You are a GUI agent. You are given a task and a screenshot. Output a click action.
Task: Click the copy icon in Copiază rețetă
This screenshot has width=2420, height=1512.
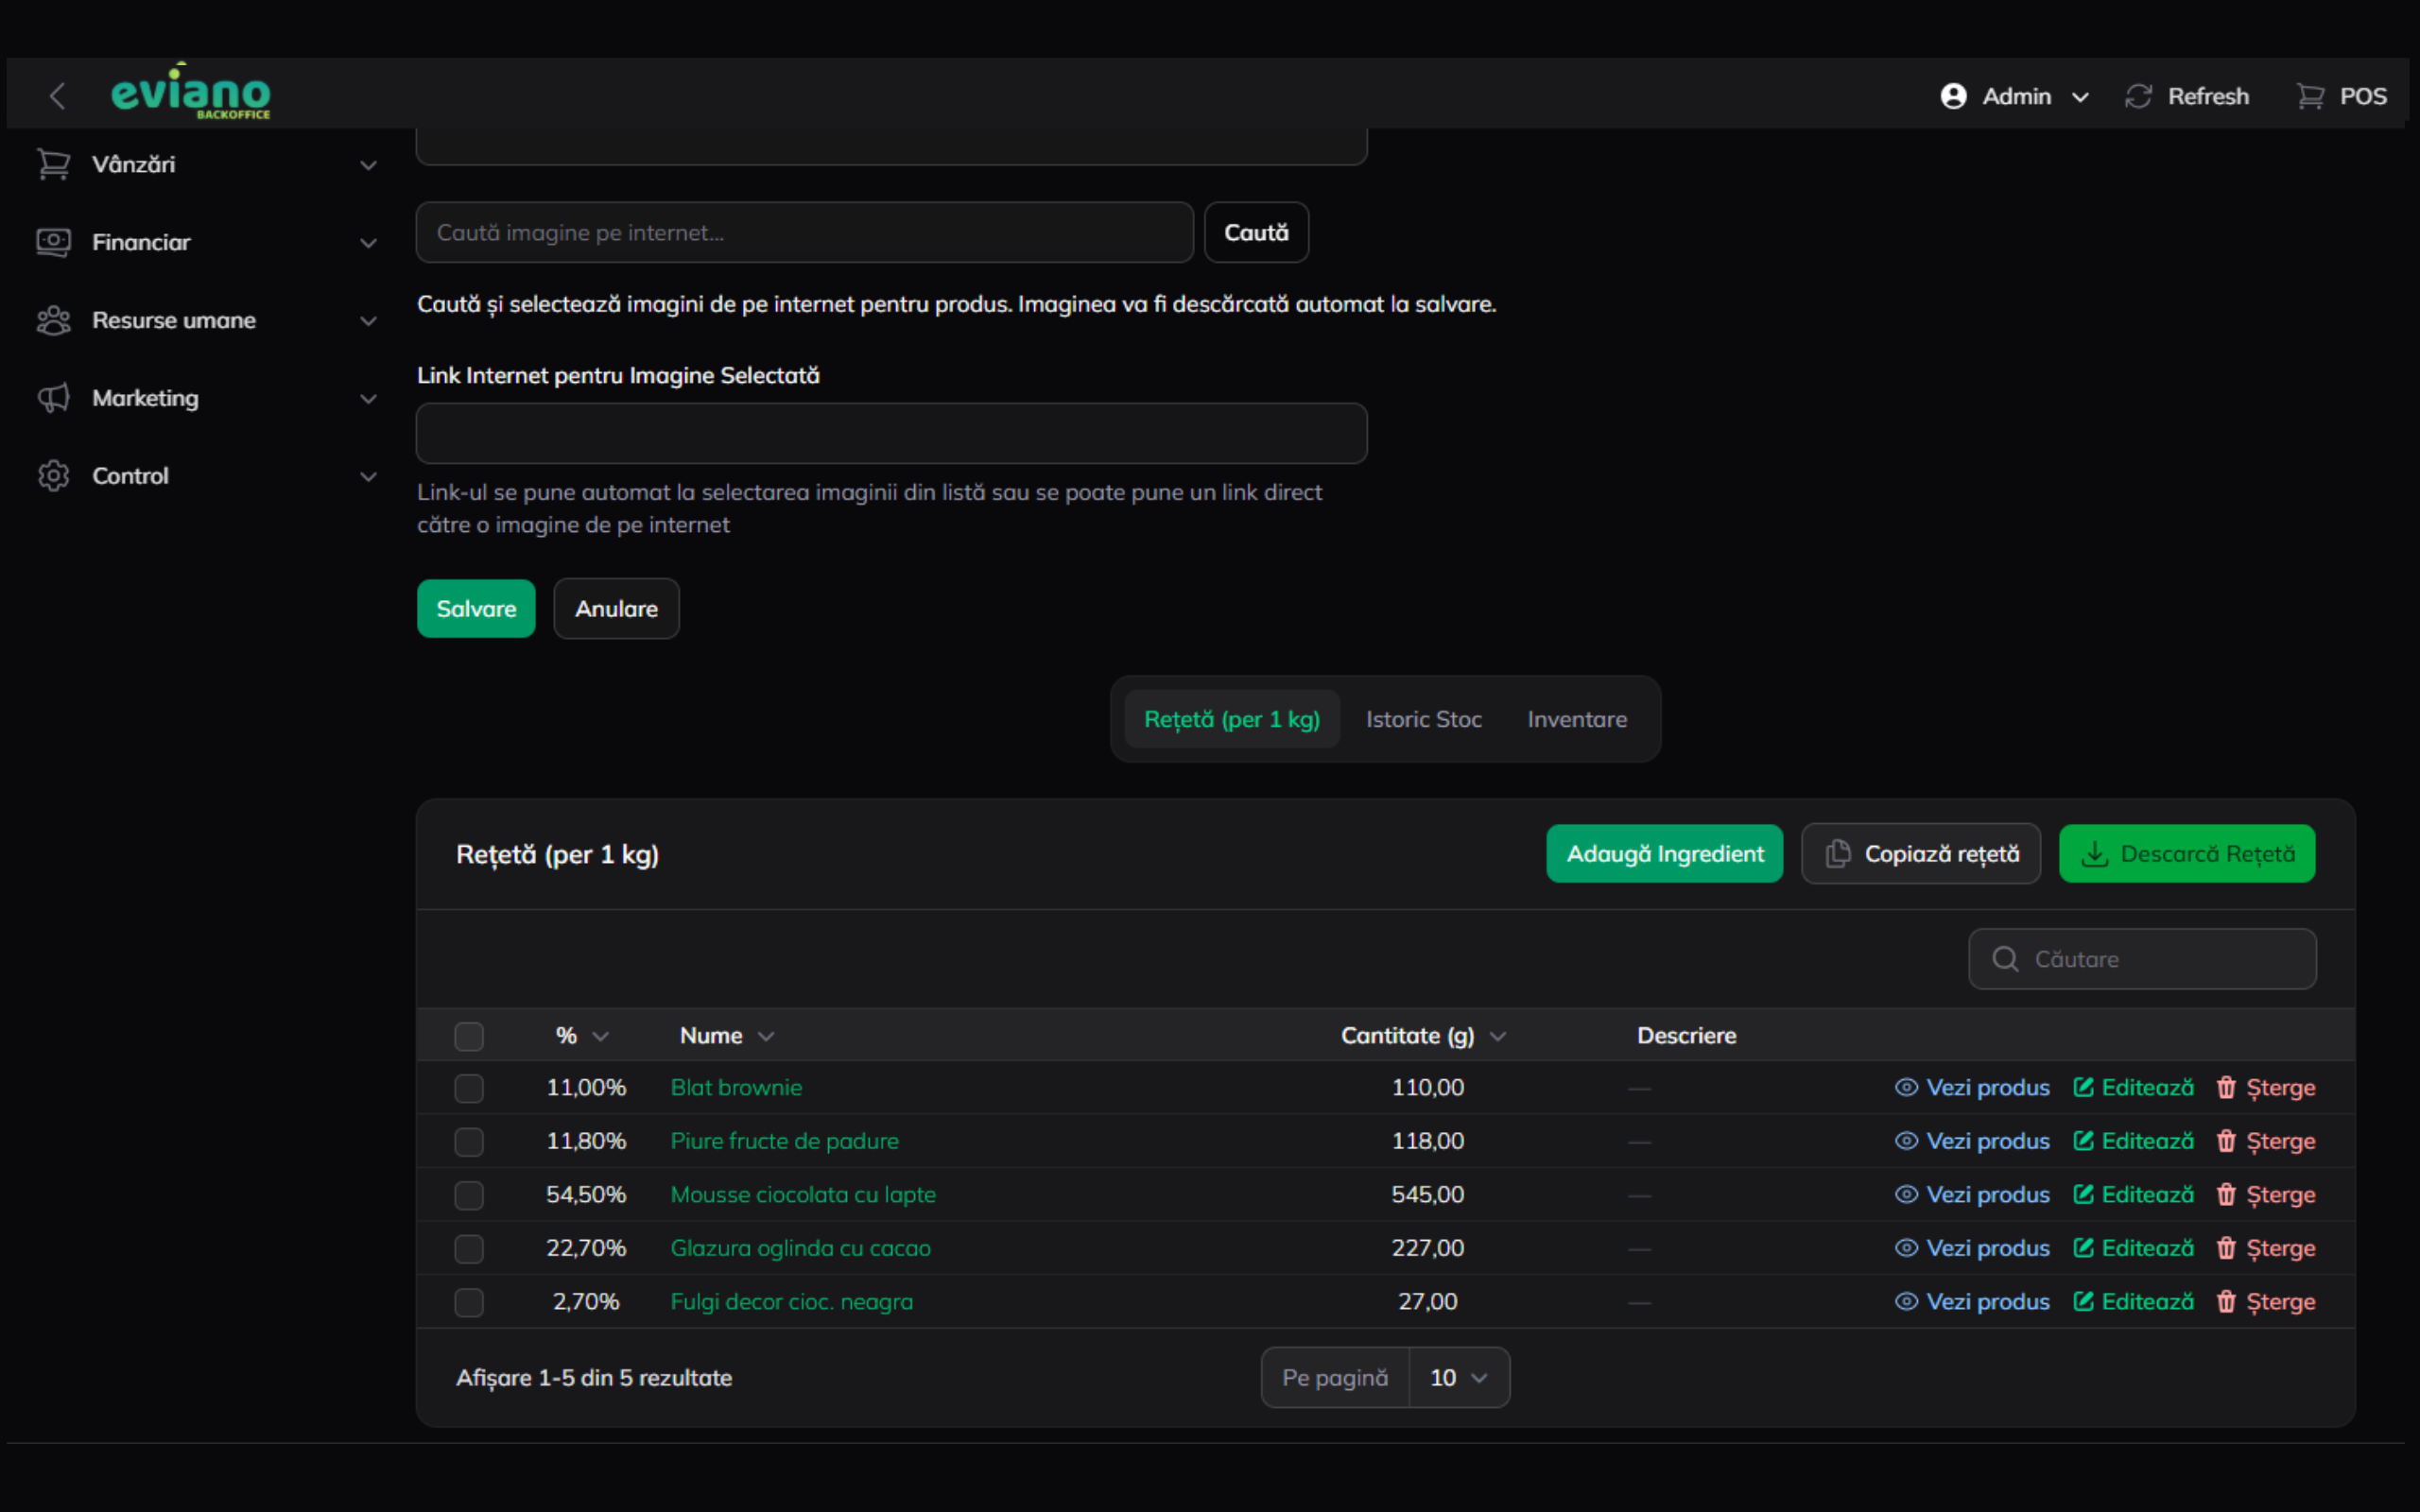[1838, 854]
